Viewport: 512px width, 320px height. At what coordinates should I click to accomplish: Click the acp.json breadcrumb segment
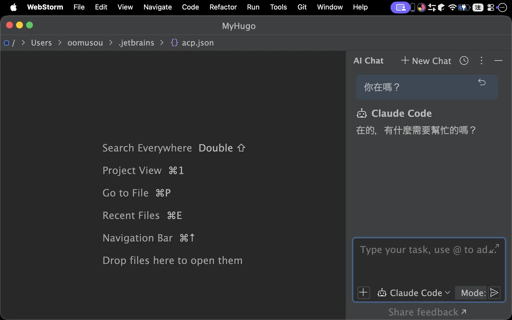(x=198, y=43)
